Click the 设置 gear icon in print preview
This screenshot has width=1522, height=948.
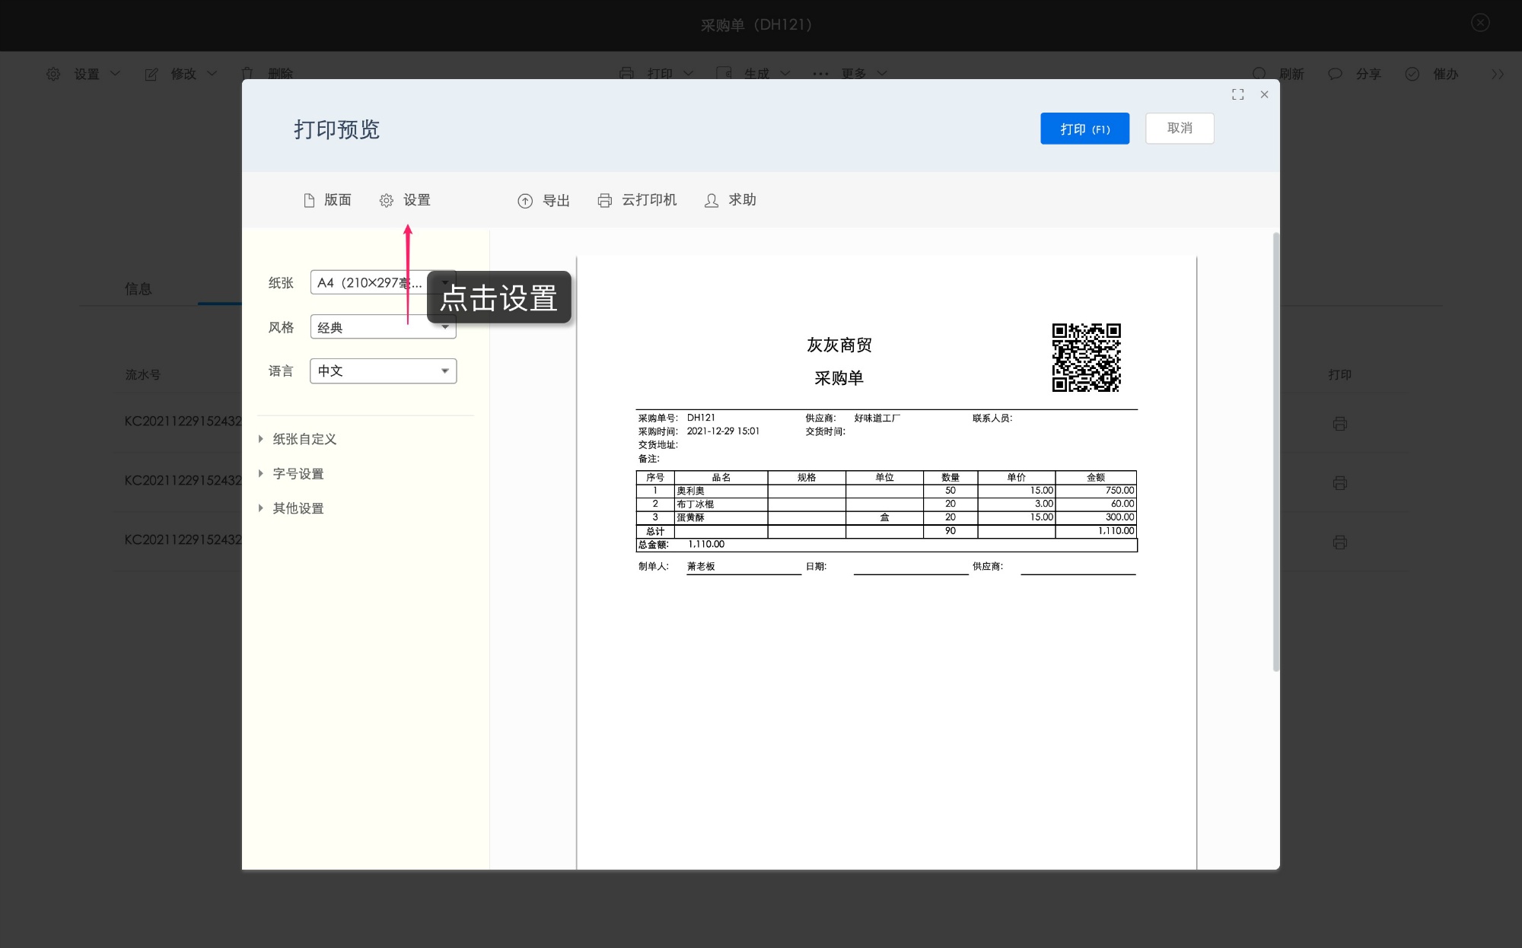(387, 200)
